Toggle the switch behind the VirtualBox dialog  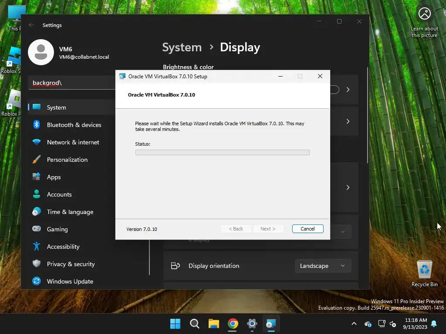pyautogui.click(x=335, y=90)
